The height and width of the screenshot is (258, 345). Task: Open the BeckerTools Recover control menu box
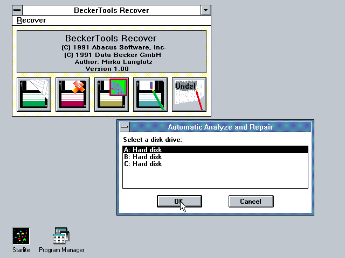[17, 10]
